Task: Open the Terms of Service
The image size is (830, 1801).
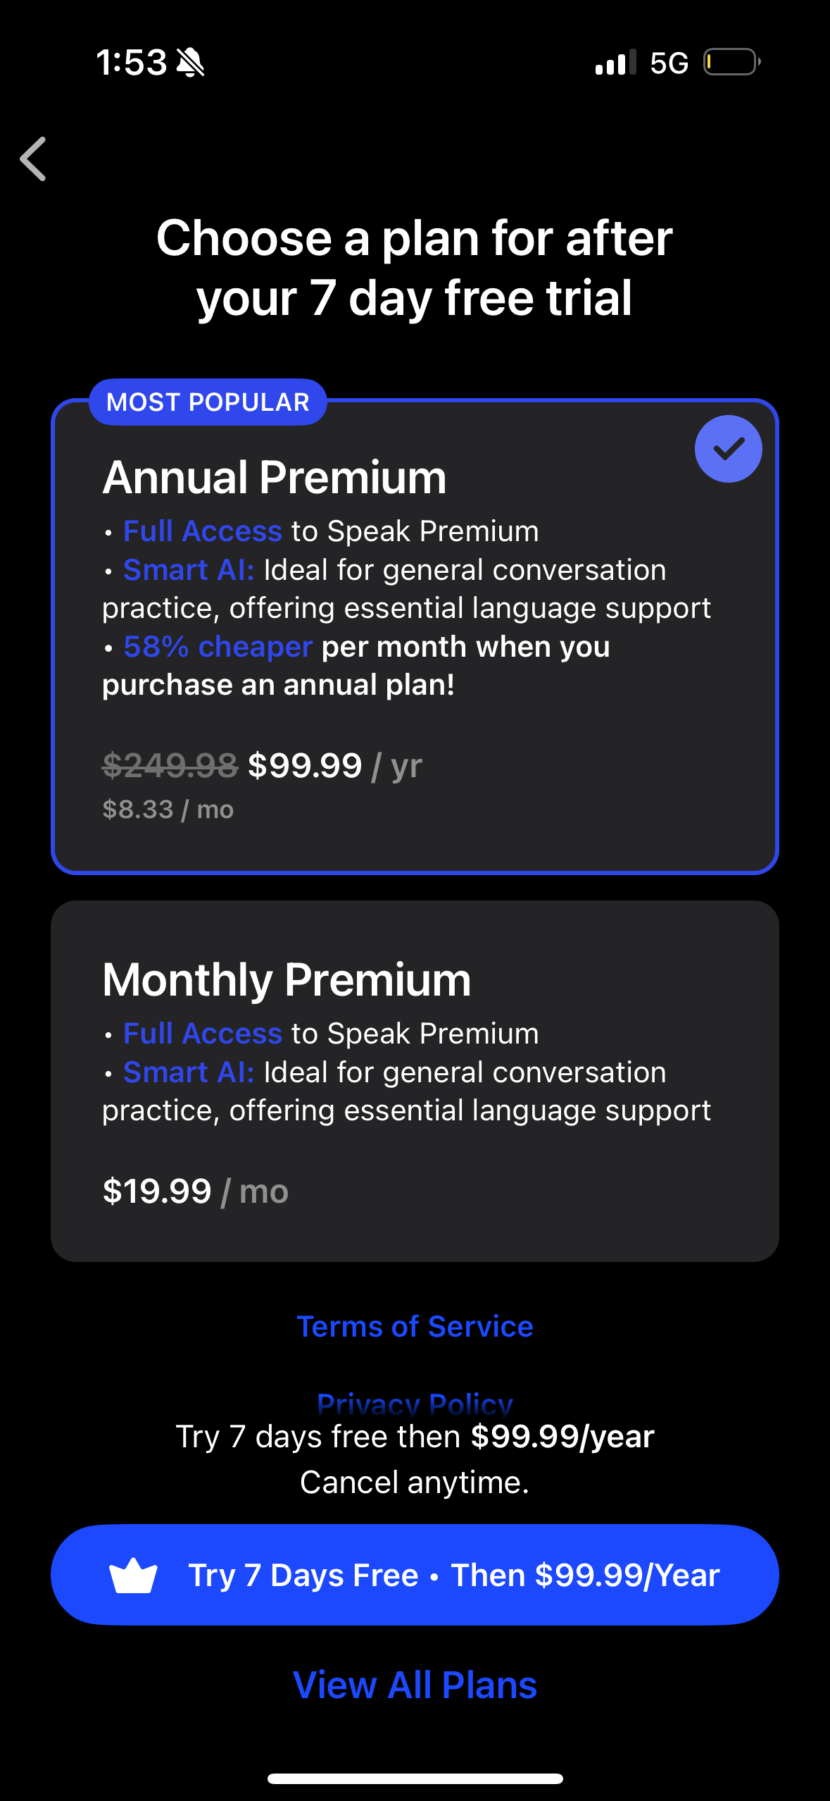Action: point(415,1325)
